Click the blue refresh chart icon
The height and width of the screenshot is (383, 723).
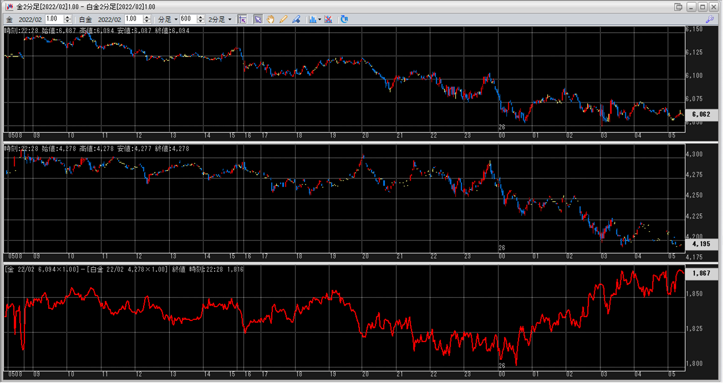tap(344, 19)
